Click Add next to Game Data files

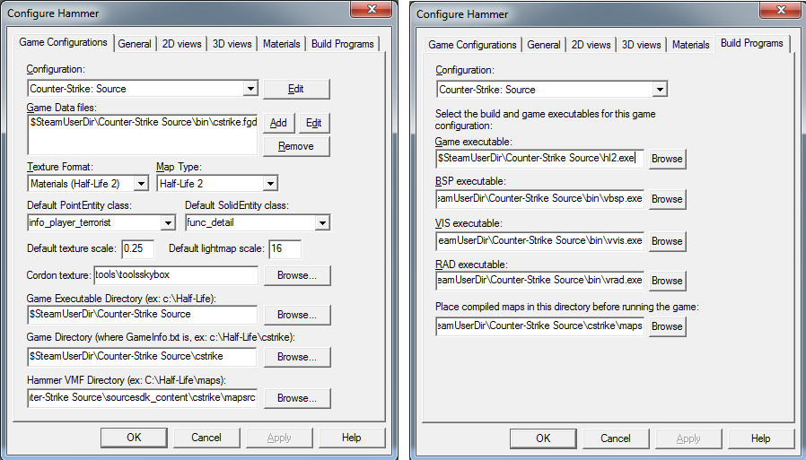point(278,123)
